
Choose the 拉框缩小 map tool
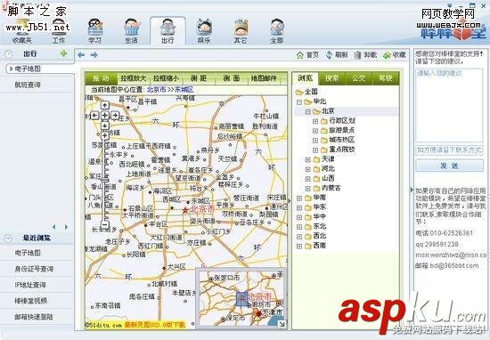point(166,78)
